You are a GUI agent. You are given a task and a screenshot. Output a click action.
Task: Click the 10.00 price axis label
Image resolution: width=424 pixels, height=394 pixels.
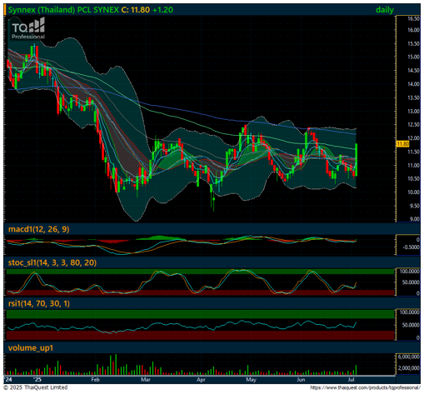coord(413,192)
